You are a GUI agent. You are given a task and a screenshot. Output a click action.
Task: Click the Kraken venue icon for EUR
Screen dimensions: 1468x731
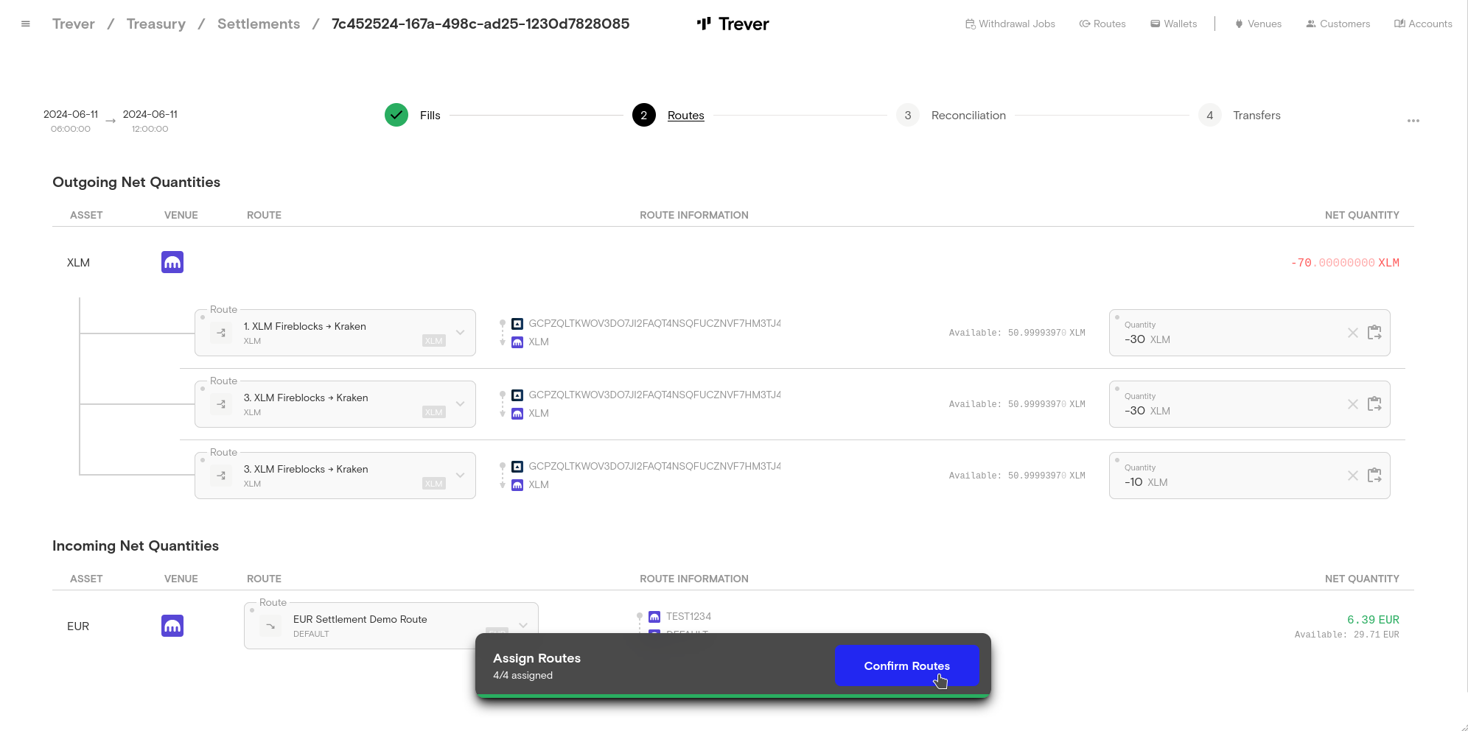[x=172, y=626]
